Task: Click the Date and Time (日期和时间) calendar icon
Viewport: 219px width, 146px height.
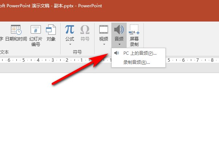Action: point(16,30)
